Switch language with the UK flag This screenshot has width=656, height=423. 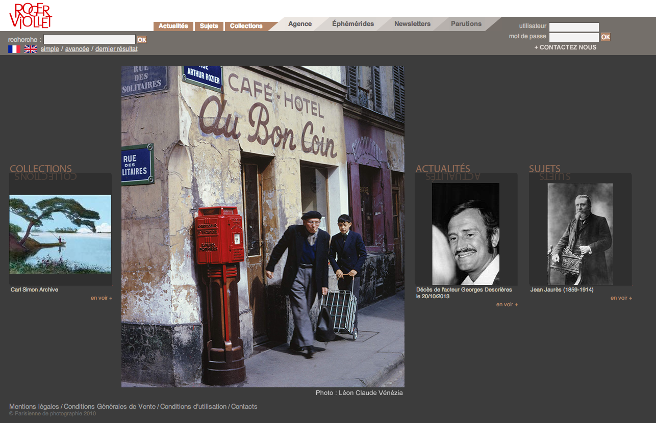click(31, 49)
